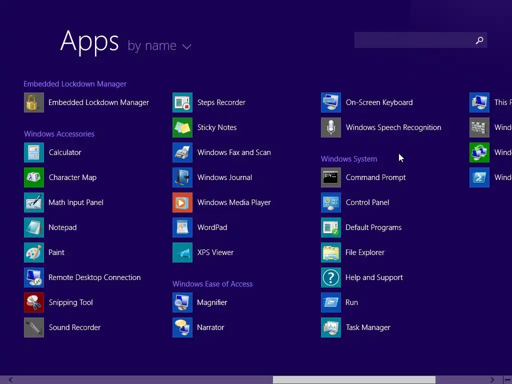512x384 pixels.
Task: Launch Command Prompt icon
Action: tap(331, 177)
